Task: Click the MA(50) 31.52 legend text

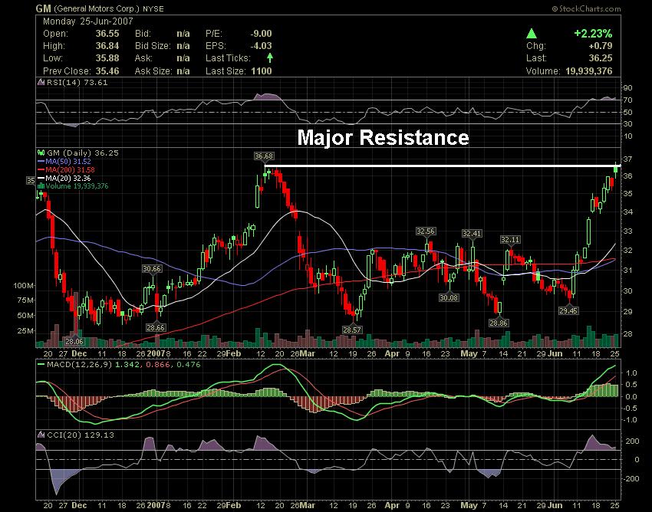Action: [68, 162]
